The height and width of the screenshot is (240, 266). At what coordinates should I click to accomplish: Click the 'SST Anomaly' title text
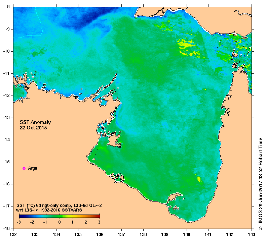coord(35,122)
